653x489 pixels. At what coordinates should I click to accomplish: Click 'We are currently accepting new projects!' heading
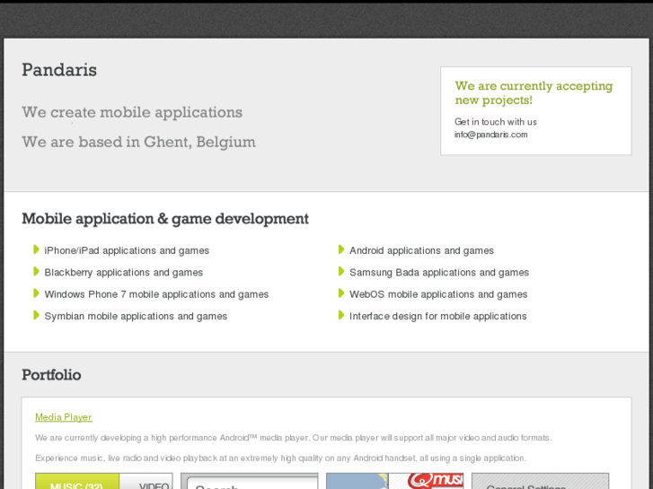[x=534, y=92]
